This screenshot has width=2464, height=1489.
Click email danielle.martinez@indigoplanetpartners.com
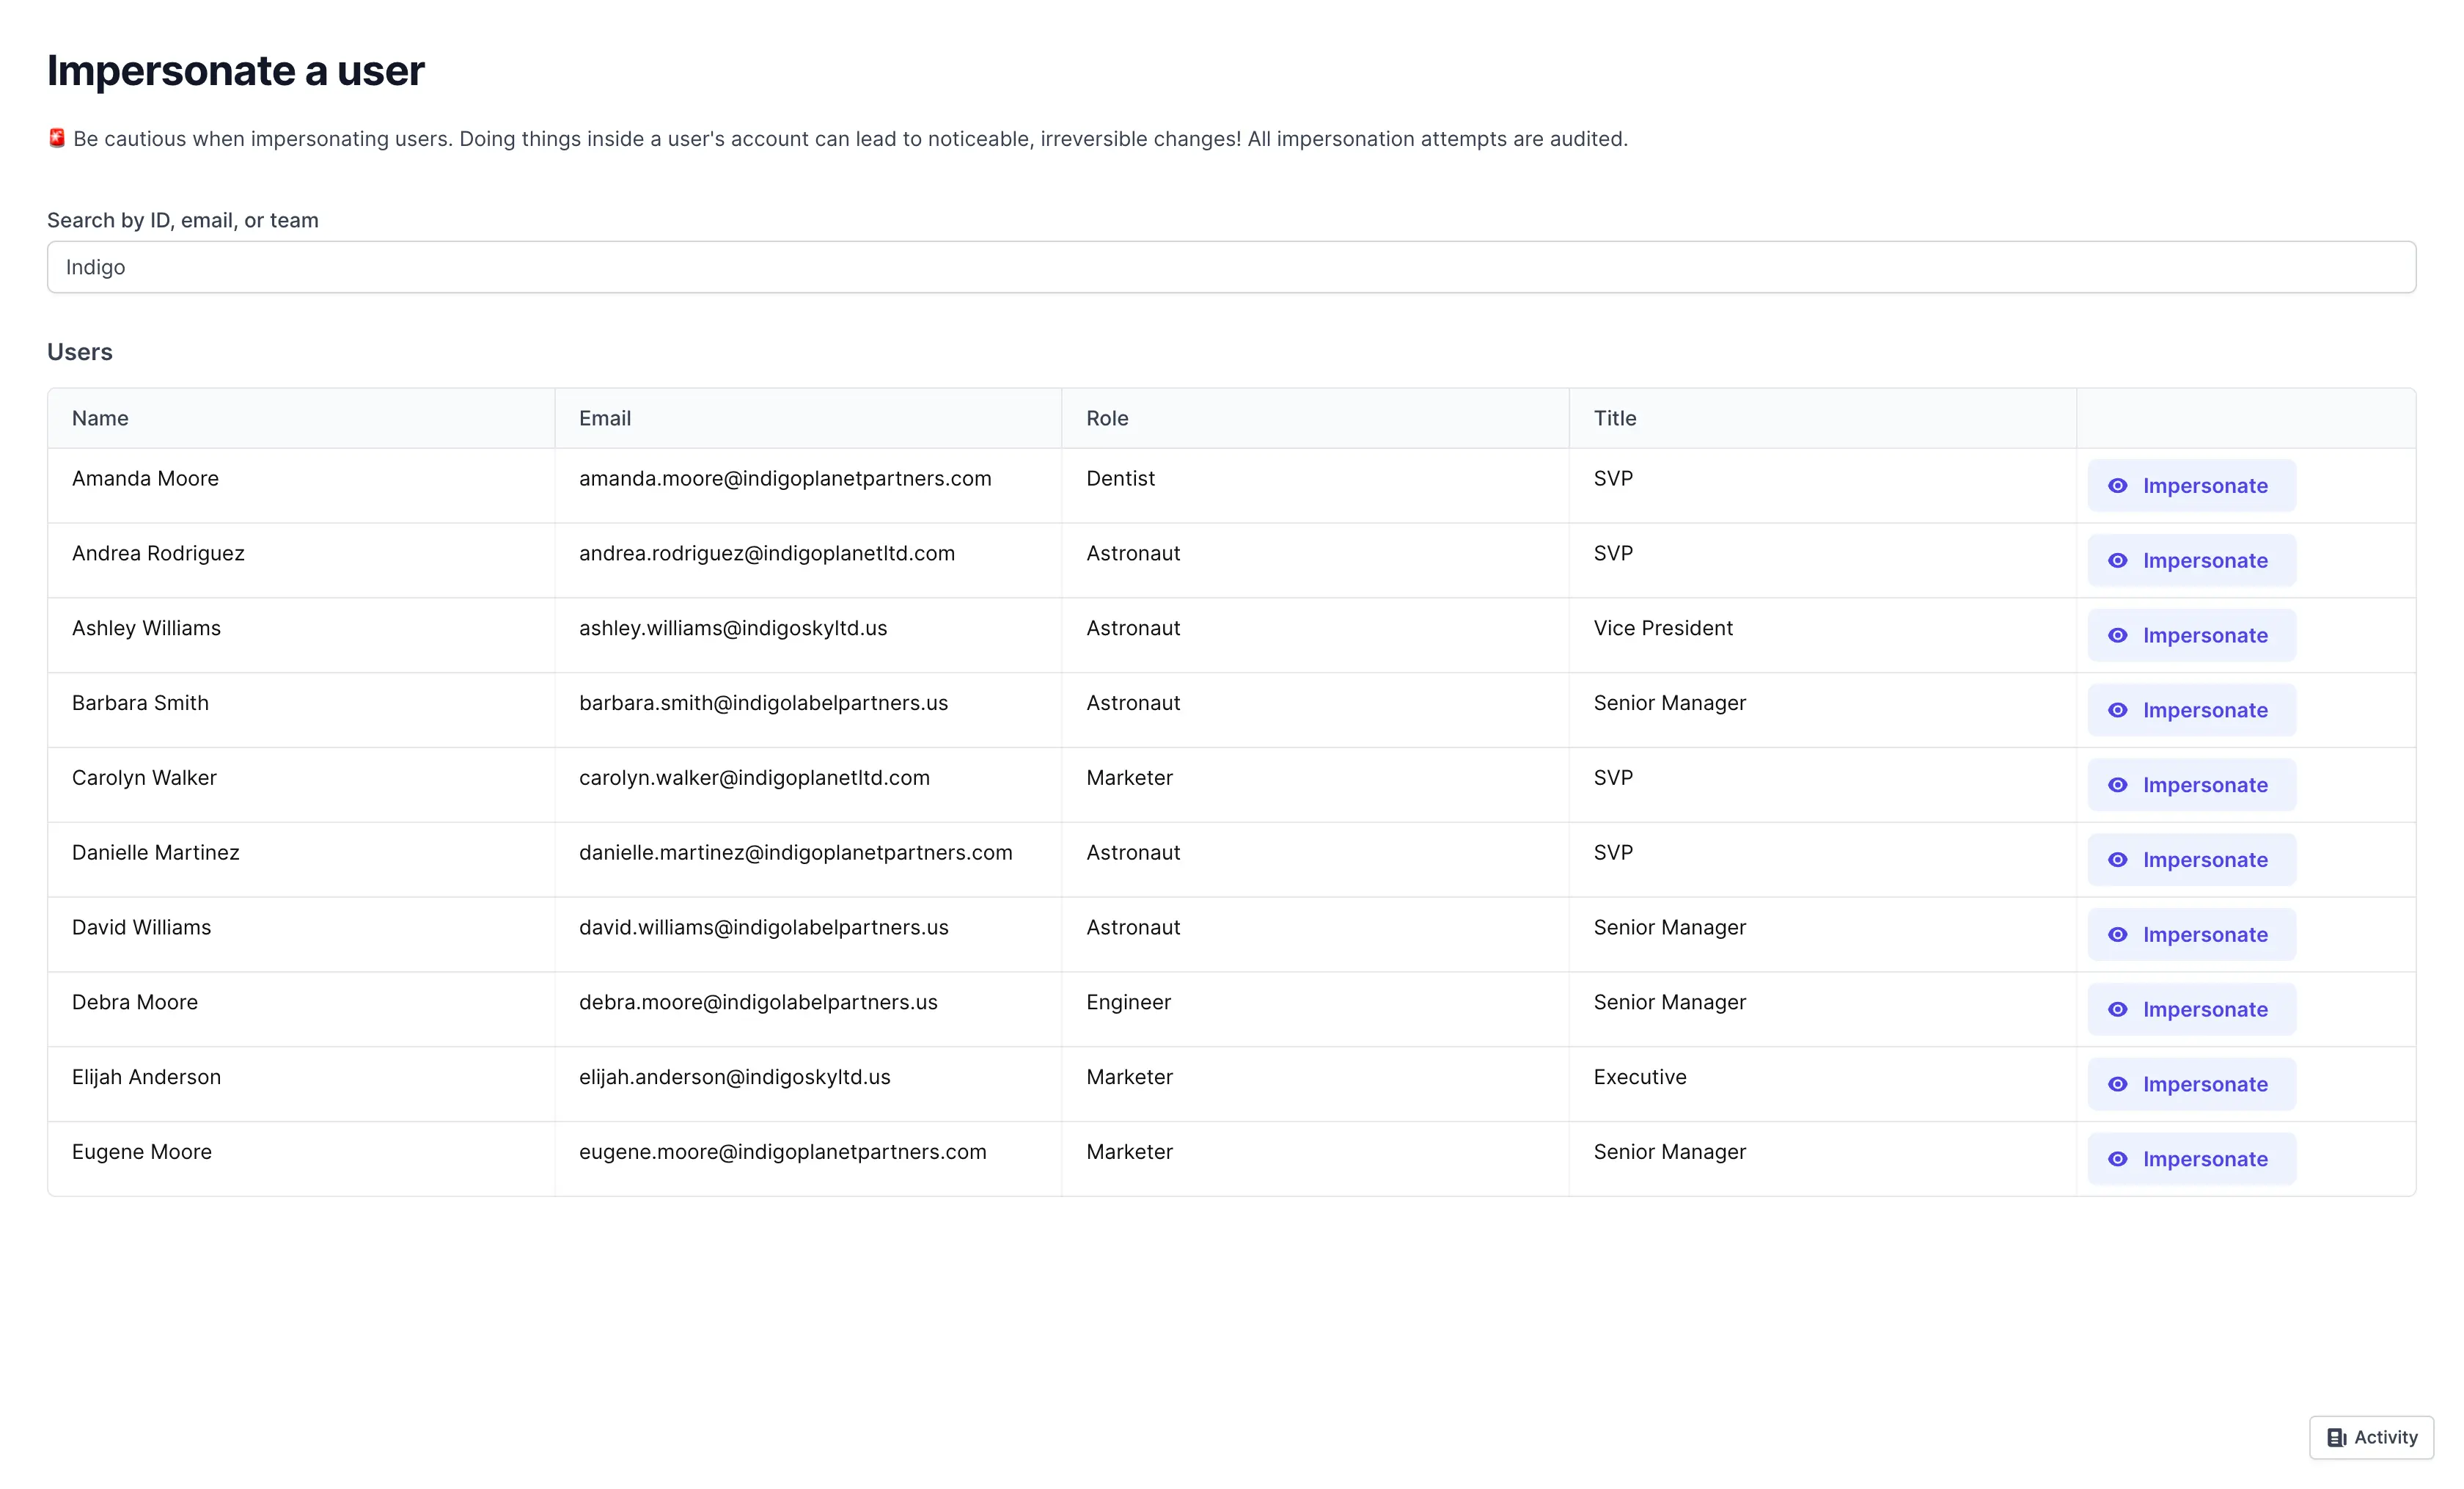pos(796,853)
